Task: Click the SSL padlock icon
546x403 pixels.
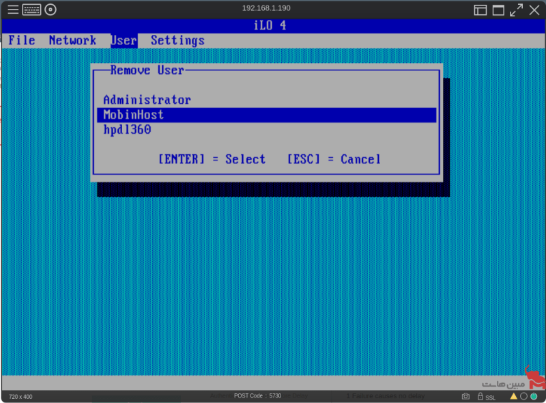Action: (480, 396)
